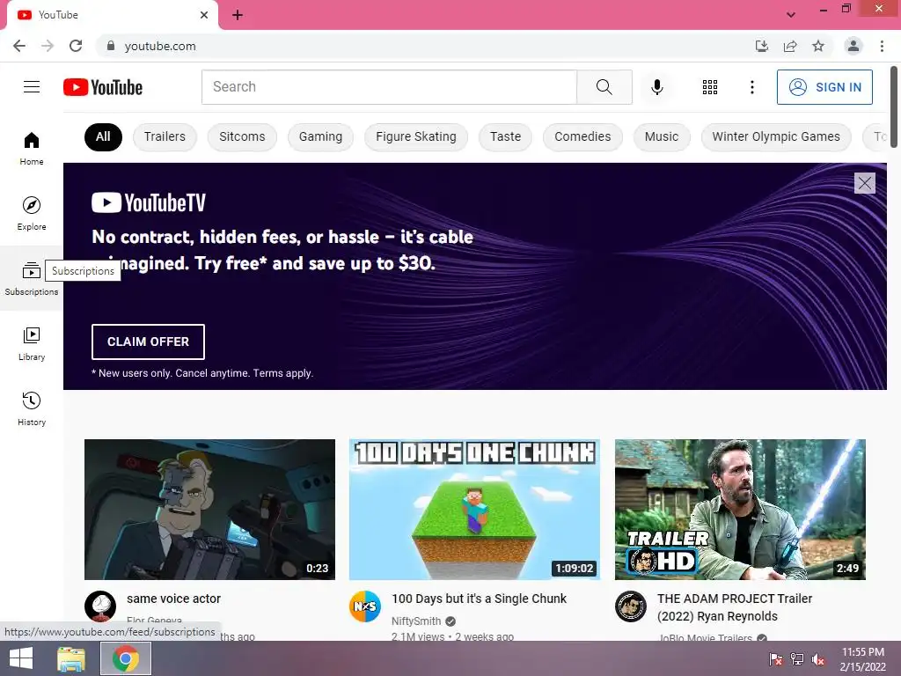Bookmark this page with star
Screen dimensions: 901x676
tap(818, 46)
